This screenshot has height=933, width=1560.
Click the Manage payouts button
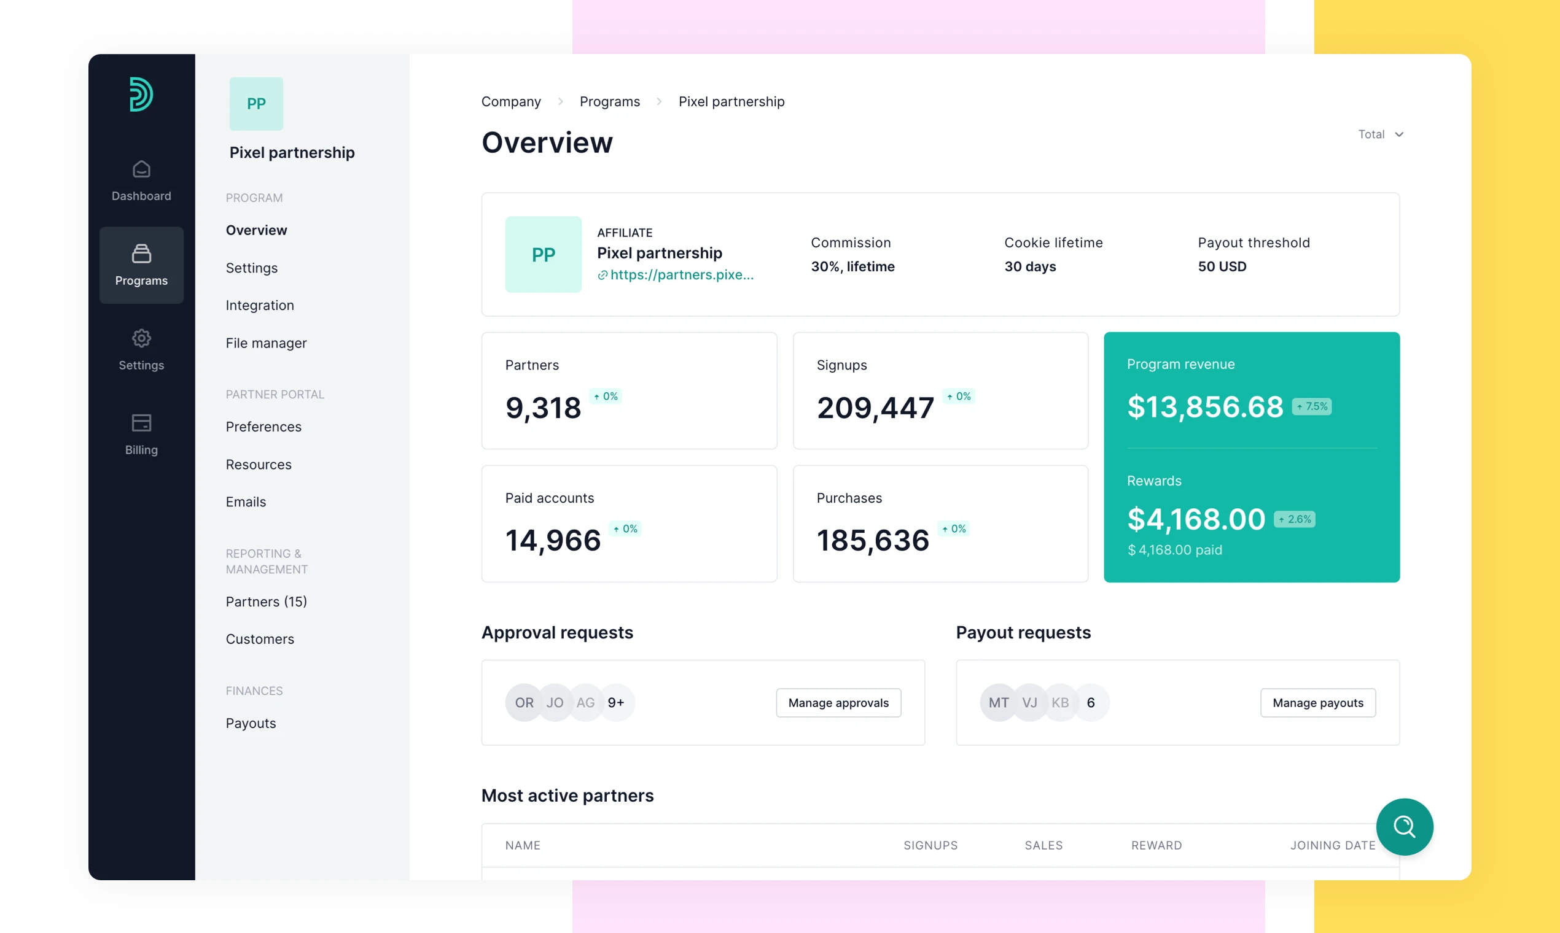coord(1318,702)
